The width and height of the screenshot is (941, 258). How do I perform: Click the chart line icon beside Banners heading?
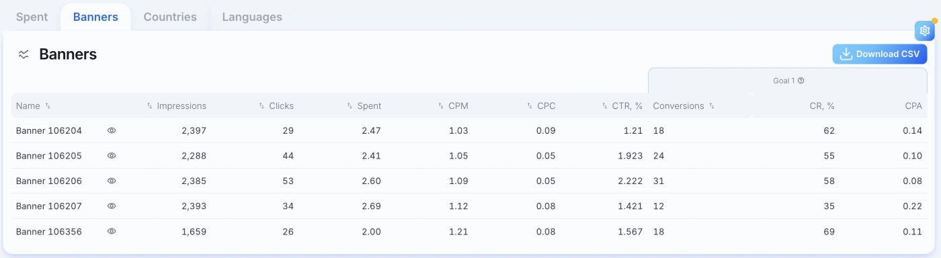click(x=24, y=55)
